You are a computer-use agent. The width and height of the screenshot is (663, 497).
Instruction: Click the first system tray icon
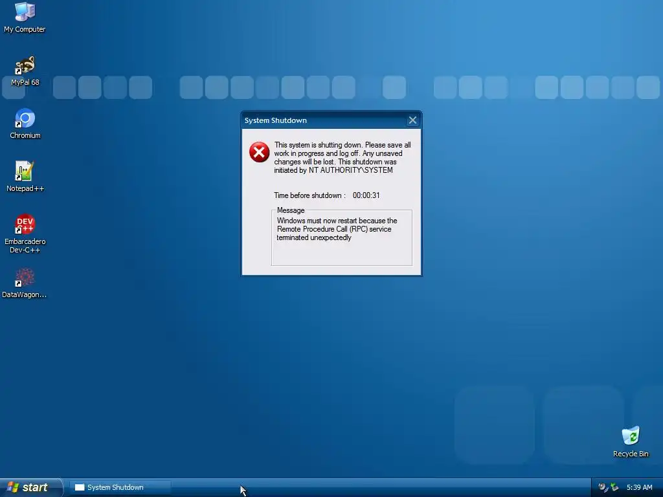(603, 487)
